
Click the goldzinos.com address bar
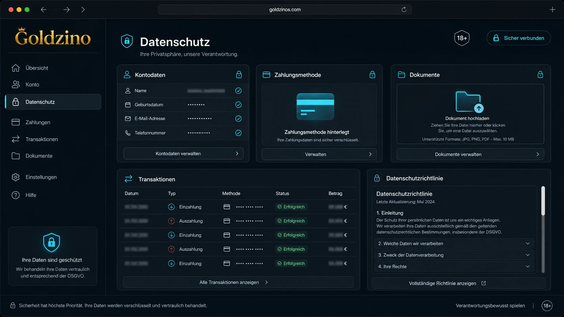pos(285,9)
